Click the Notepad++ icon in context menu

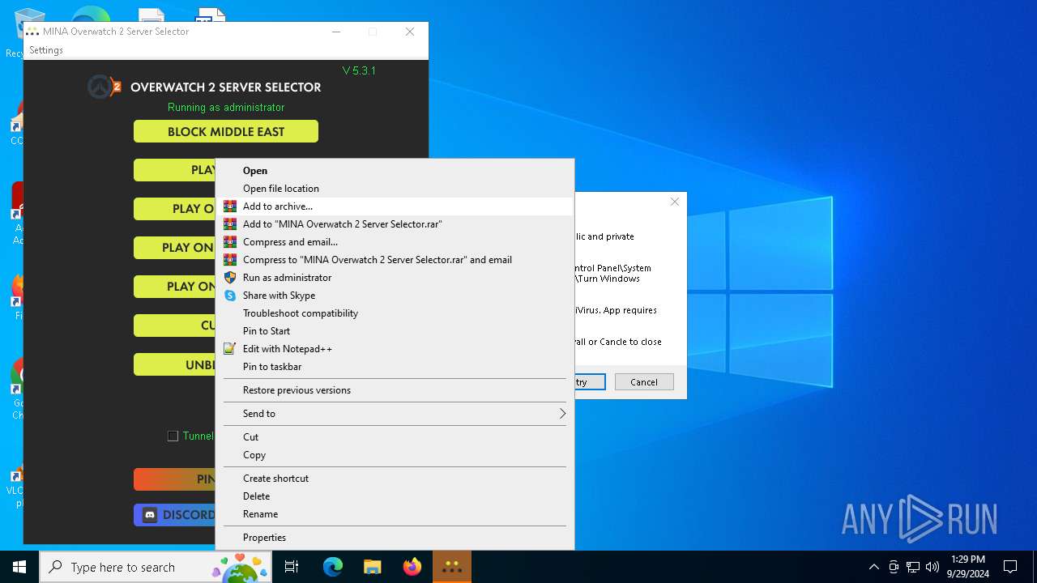pyautogui.click(x=230, y=349)
